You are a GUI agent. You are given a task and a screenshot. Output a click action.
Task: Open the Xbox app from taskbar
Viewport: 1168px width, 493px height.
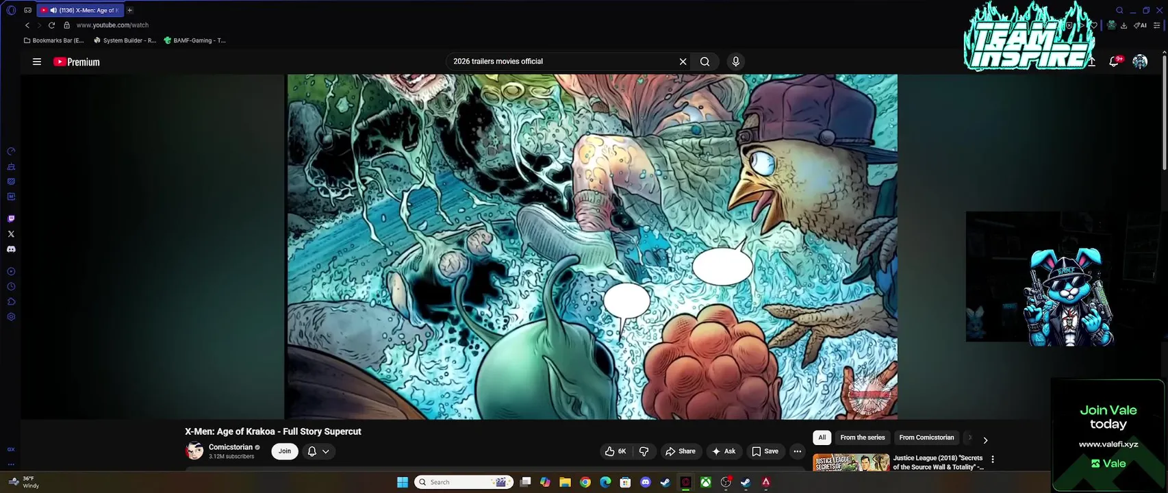[x=705, y=482]
